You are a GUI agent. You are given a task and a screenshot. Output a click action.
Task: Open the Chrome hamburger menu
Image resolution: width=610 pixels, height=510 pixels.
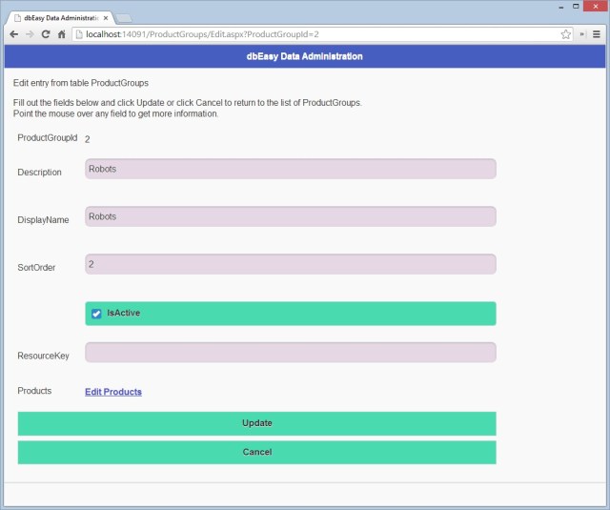click(x=596, y=34)
